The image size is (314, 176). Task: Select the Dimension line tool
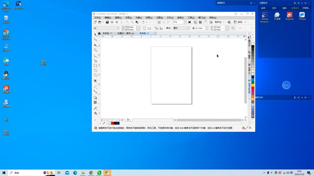[x=95, y=87]
